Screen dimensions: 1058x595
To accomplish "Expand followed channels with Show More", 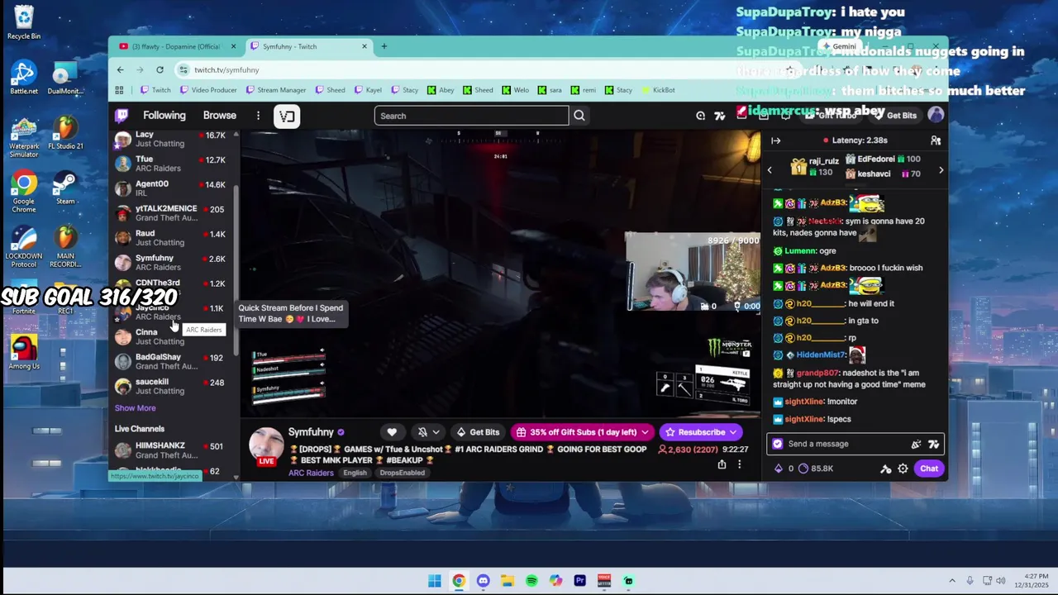I will point(135,408).
